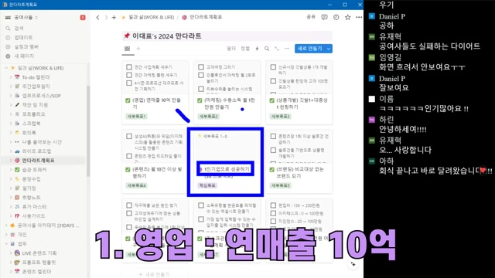
Task: Uncheck (영업) 연매출 10억 만들기 checkbox
Action: pos(128,100)
